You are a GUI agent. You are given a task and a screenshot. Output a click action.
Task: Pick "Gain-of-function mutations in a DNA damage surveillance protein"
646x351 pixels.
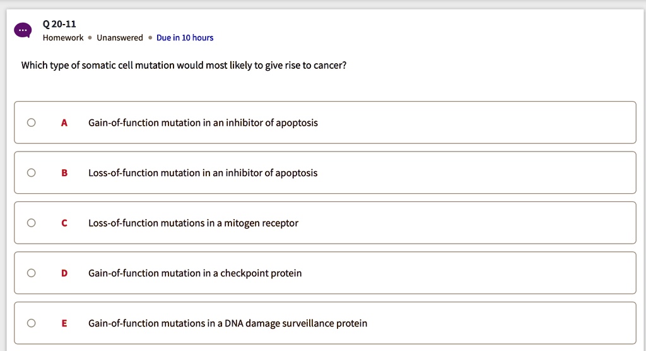pos(227,323)
